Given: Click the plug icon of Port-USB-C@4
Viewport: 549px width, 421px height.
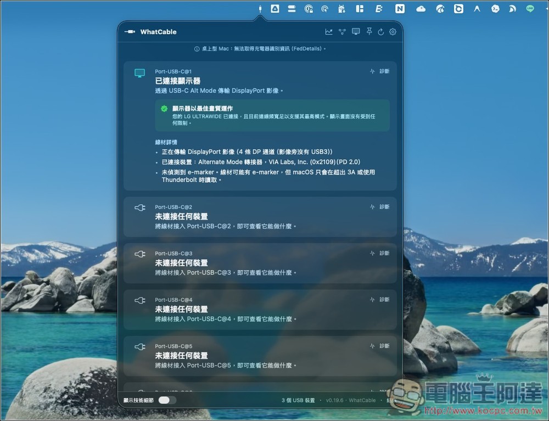Looking at the screenshot, I should pyautogui.click(x=139, y=301).
